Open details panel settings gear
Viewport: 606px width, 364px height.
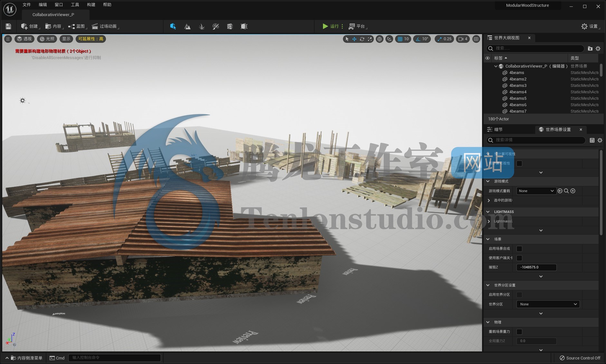(600, 140)
